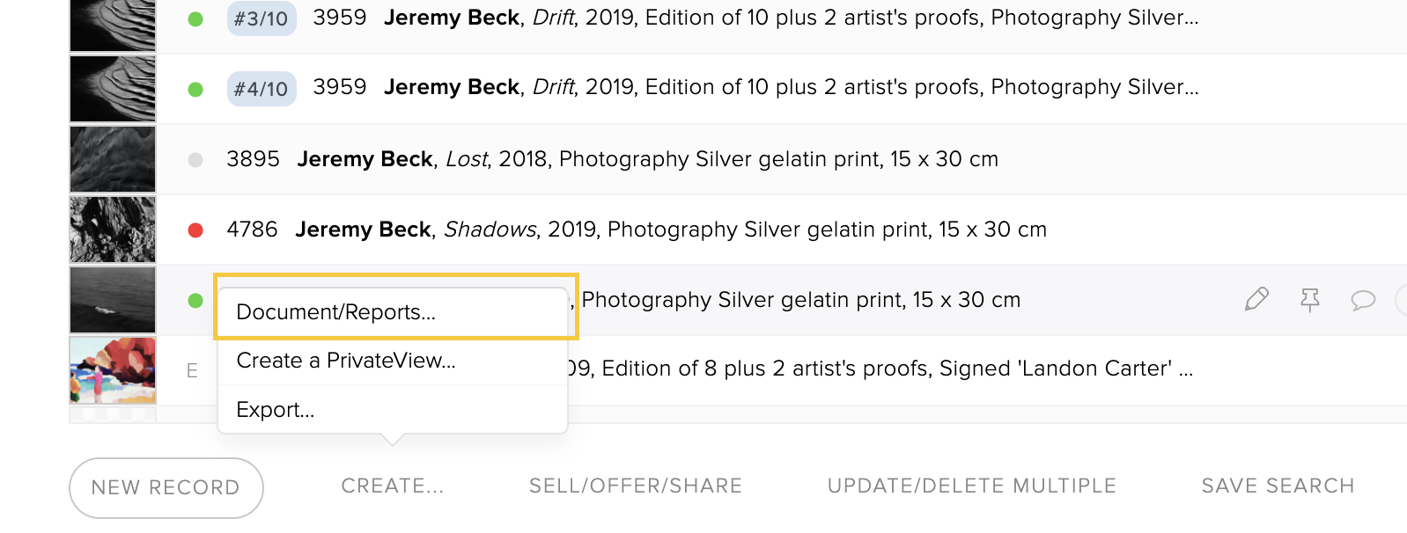Viewport: 1407px width, 533px height.
Task: Click the green status dot beside edition #3/10
Action: 195,18
